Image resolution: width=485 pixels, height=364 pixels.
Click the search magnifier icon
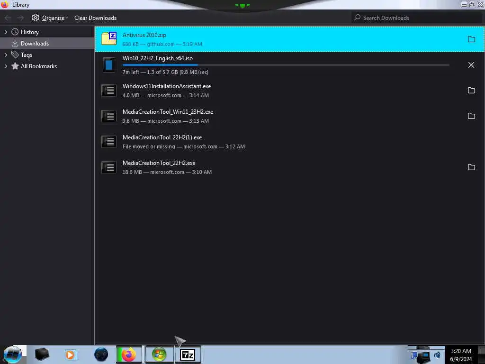[357, 18]
